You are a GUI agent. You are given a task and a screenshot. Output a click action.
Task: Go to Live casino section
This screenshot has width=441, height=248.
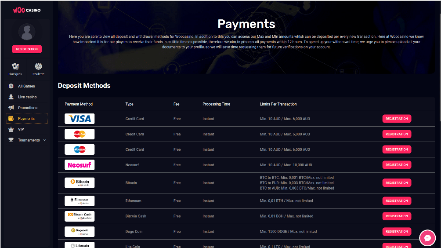click(x=26, y=97)
